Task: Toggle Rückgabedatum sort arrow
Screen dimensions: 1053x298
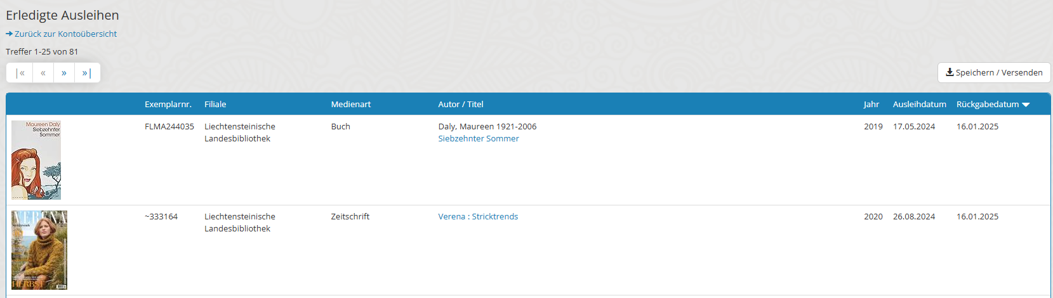Action: click(x=1026, y=105)
